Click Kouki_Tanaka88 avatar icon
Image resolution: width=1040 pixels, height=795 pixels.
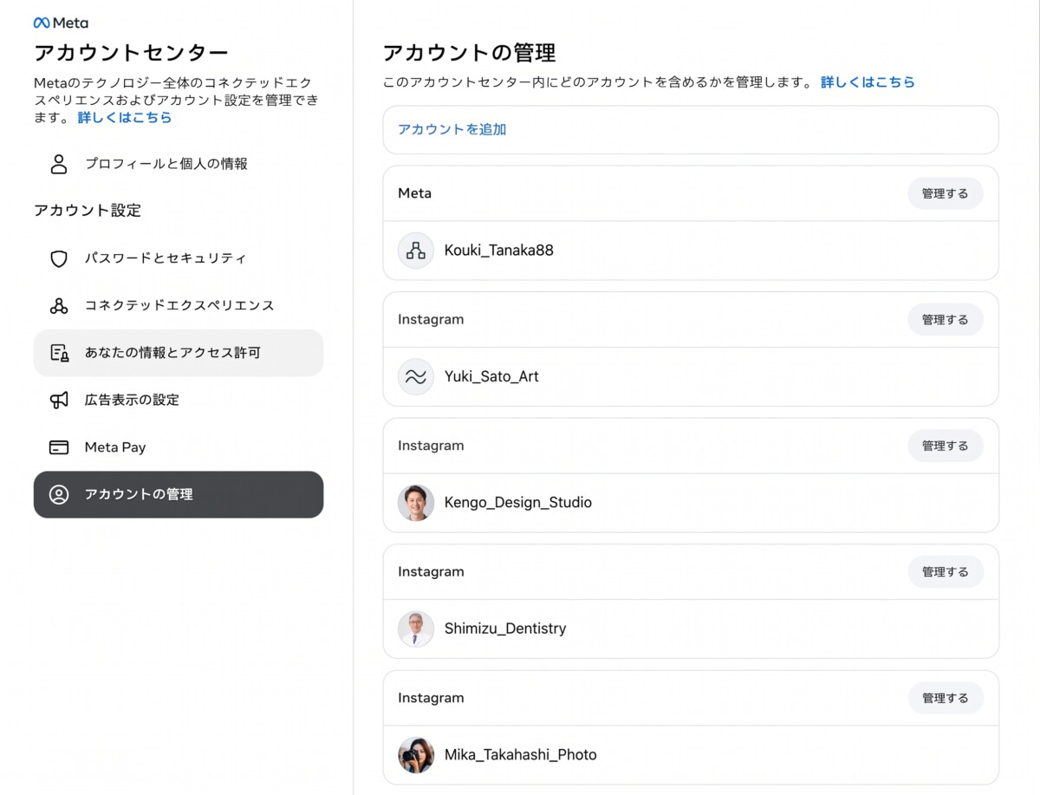(x=416, y=251)
